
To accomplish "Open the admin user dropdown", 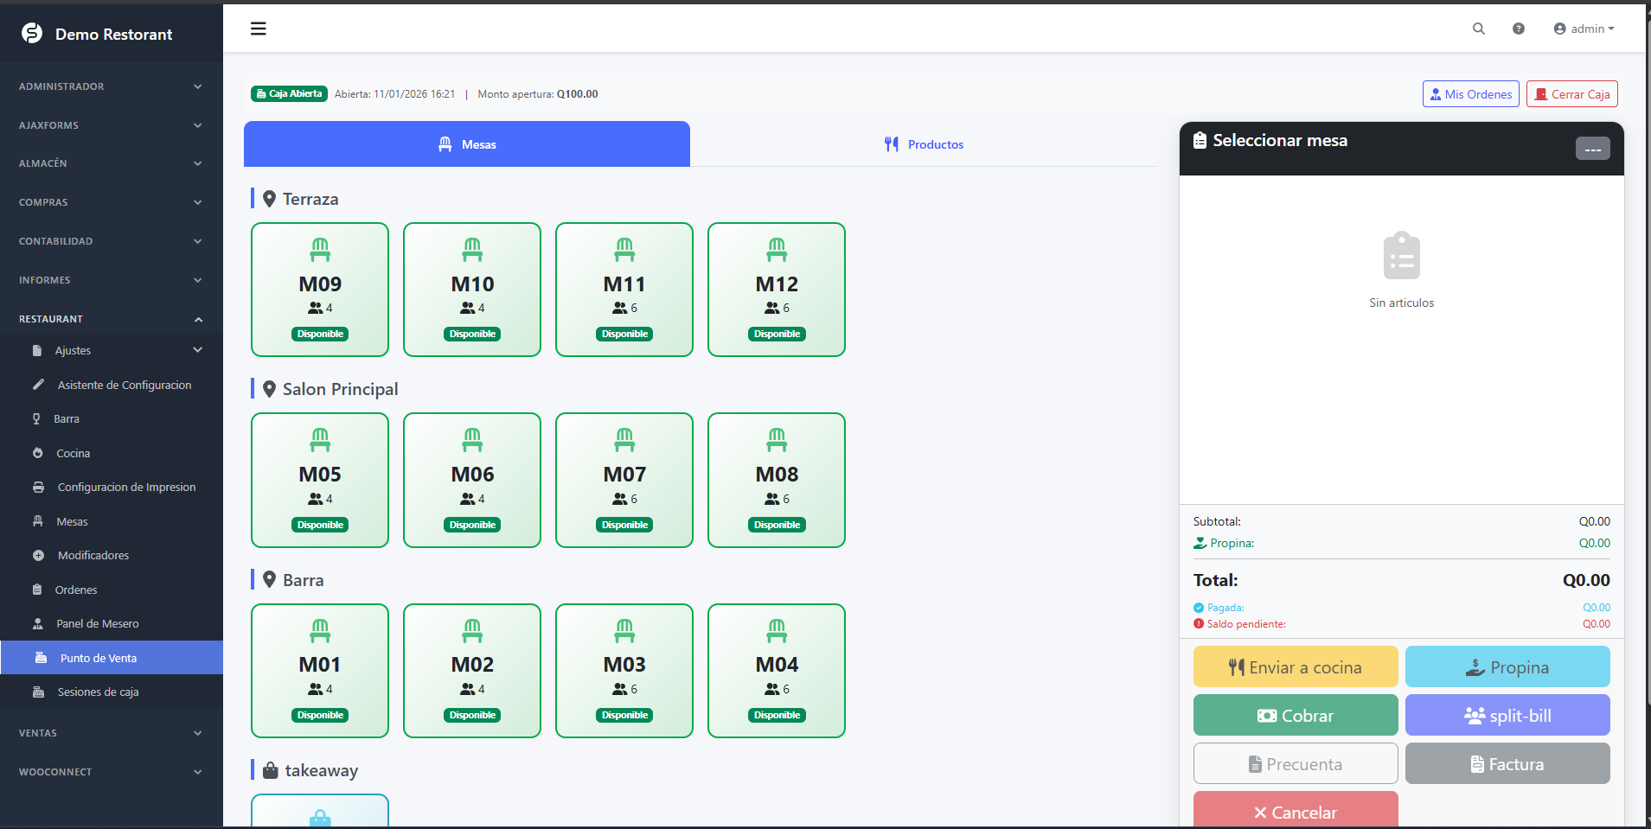I will (1584, 29).
